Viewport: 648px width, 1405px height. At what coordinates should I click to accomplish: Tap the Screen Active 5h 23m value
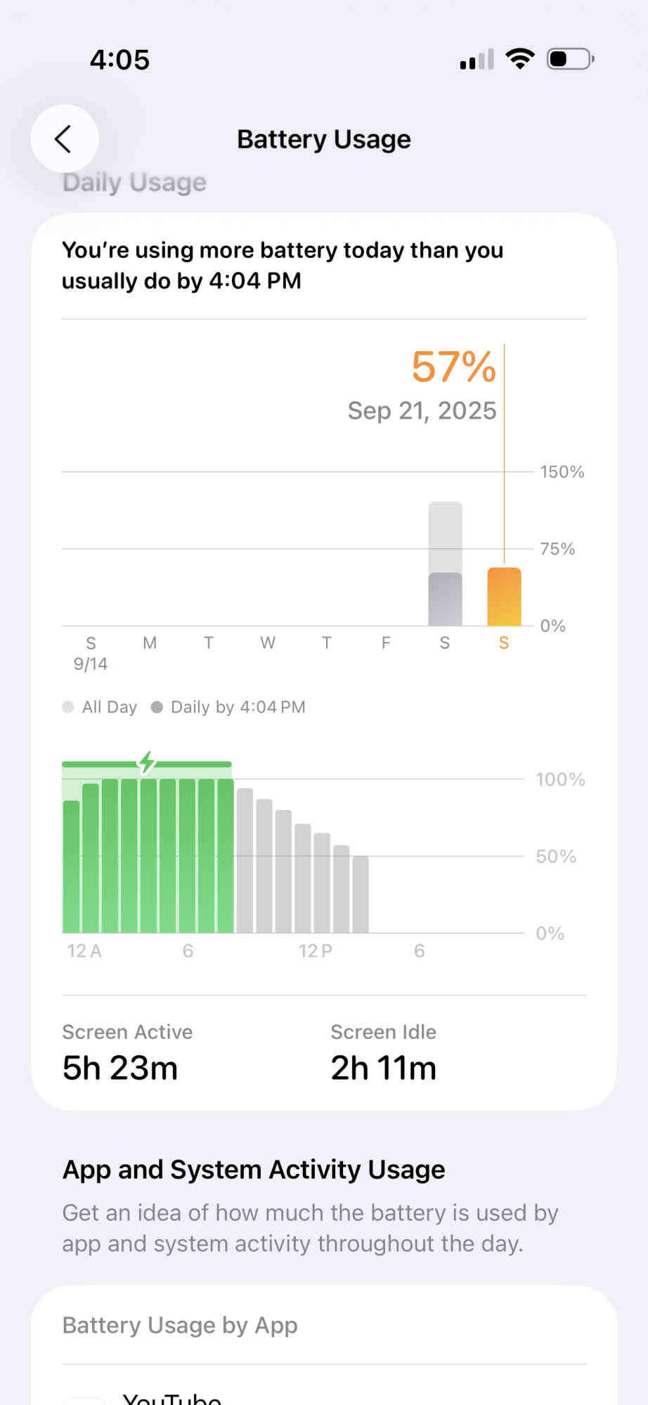click(120, 1068)
